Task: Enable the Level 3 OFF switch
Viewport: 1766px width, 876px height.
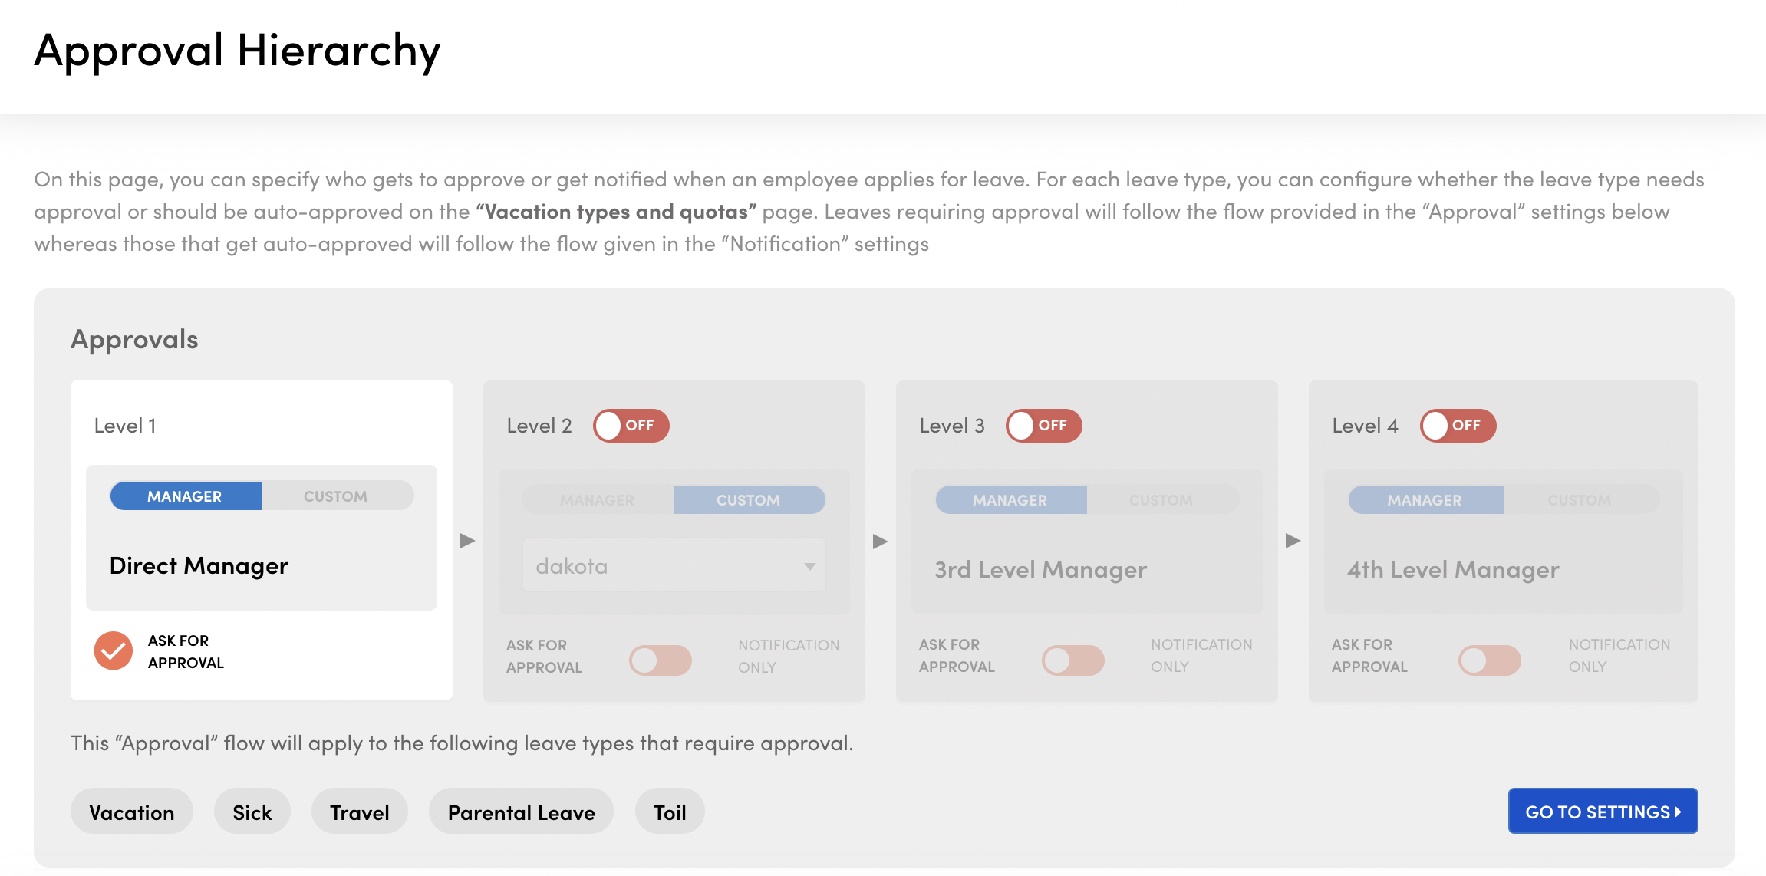Action: click(x=1043, y=426)
